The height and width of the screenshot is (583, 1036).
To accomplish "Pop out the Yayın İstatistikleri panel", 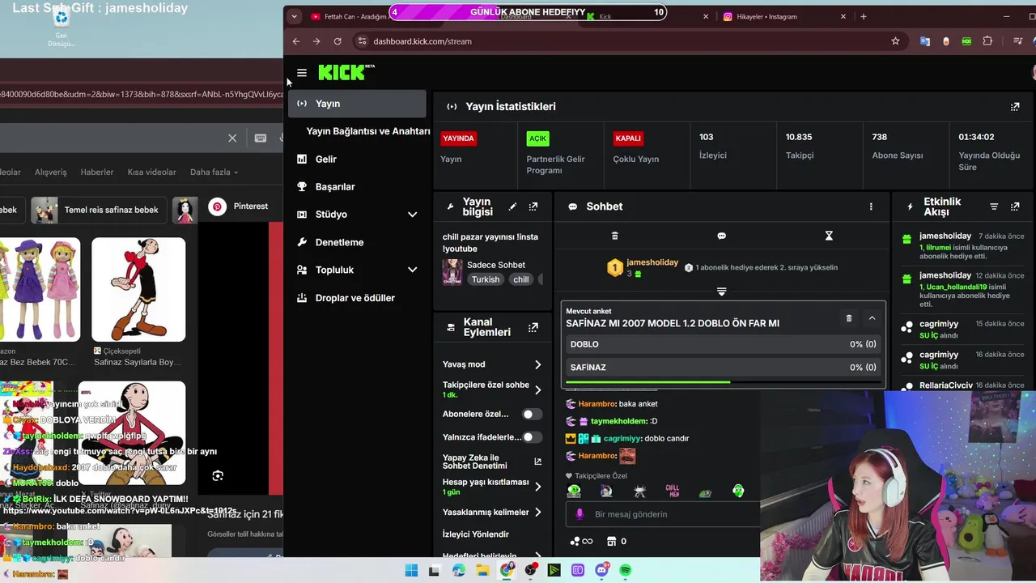I will coord(1015,106).
